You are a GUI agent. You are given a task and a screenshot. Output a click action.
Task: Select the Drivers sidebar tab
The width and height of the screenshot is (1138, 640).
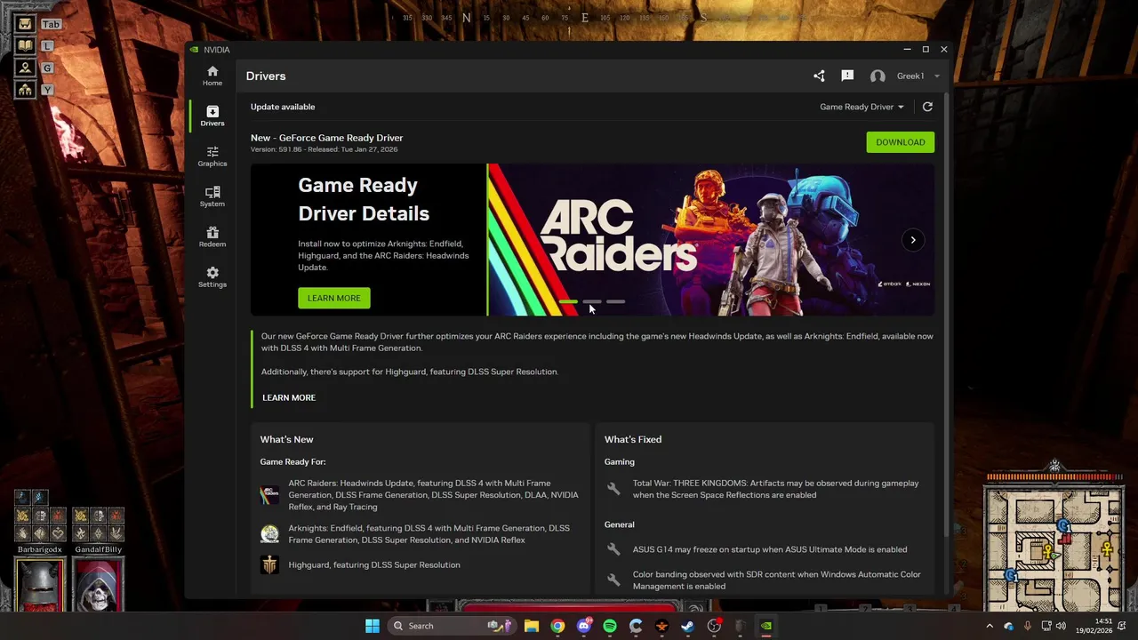coord(212,116)
